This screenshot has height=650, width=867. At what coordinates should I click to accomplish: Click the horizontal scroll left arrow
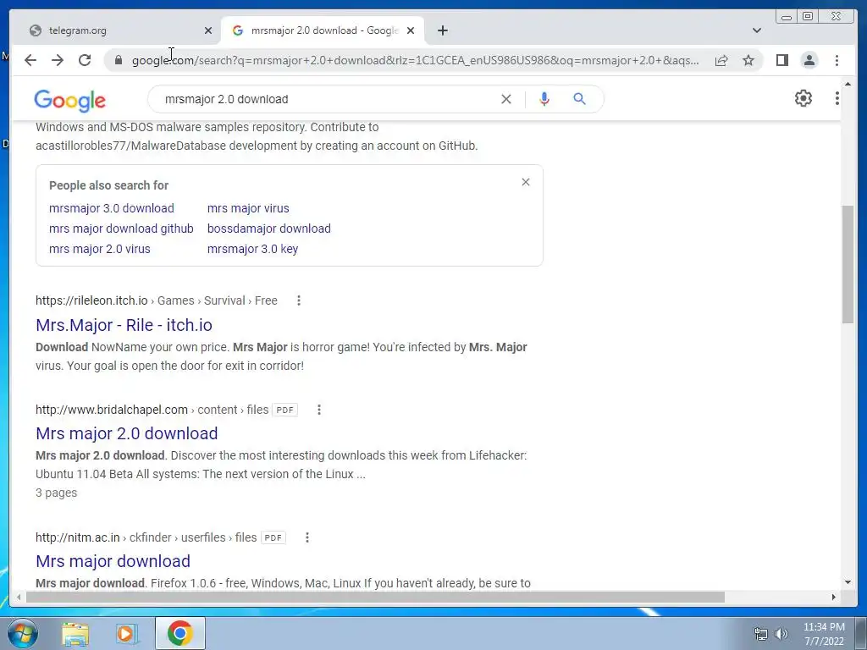click(x=19, y=597)
